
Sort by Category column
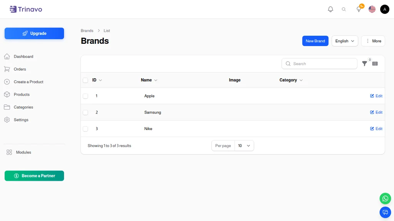click(291, 80)
